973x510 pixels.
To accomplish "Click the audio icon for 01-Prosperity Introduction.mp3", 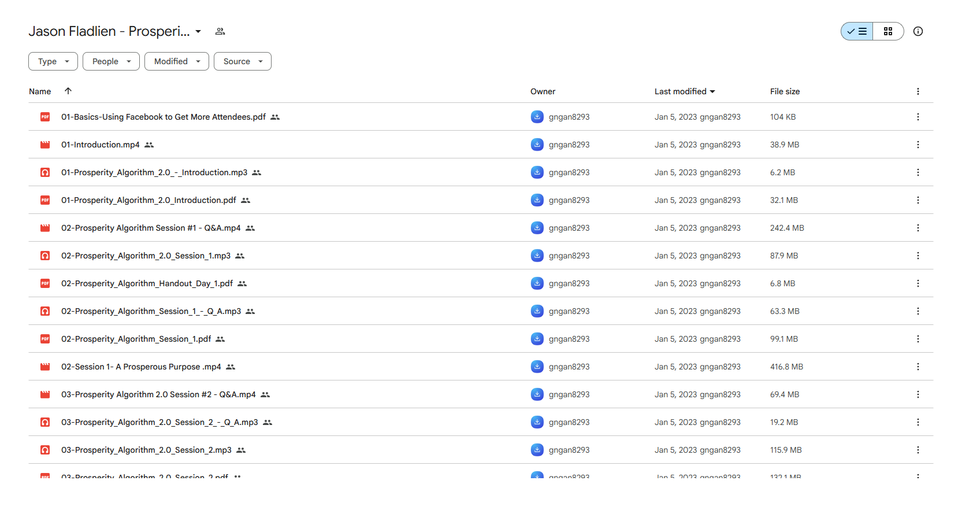I will click(x=45, y=172).
